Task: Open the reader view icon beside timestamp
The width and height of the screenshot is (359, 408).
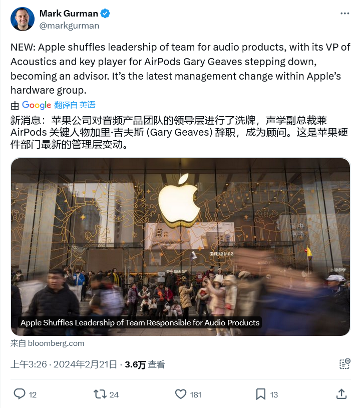Action: click(x=344, y=364)
